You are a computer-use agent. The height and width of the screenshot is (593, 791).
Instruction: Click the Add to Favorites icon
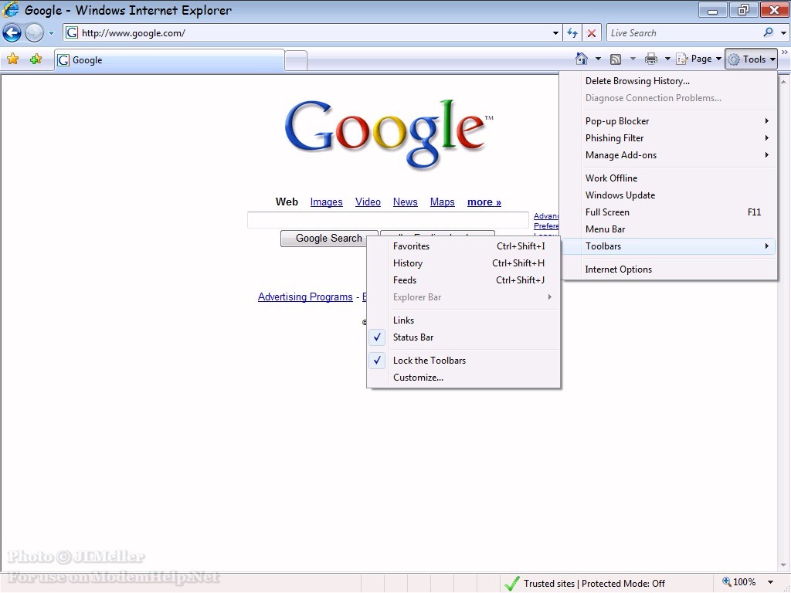point(36,59)
